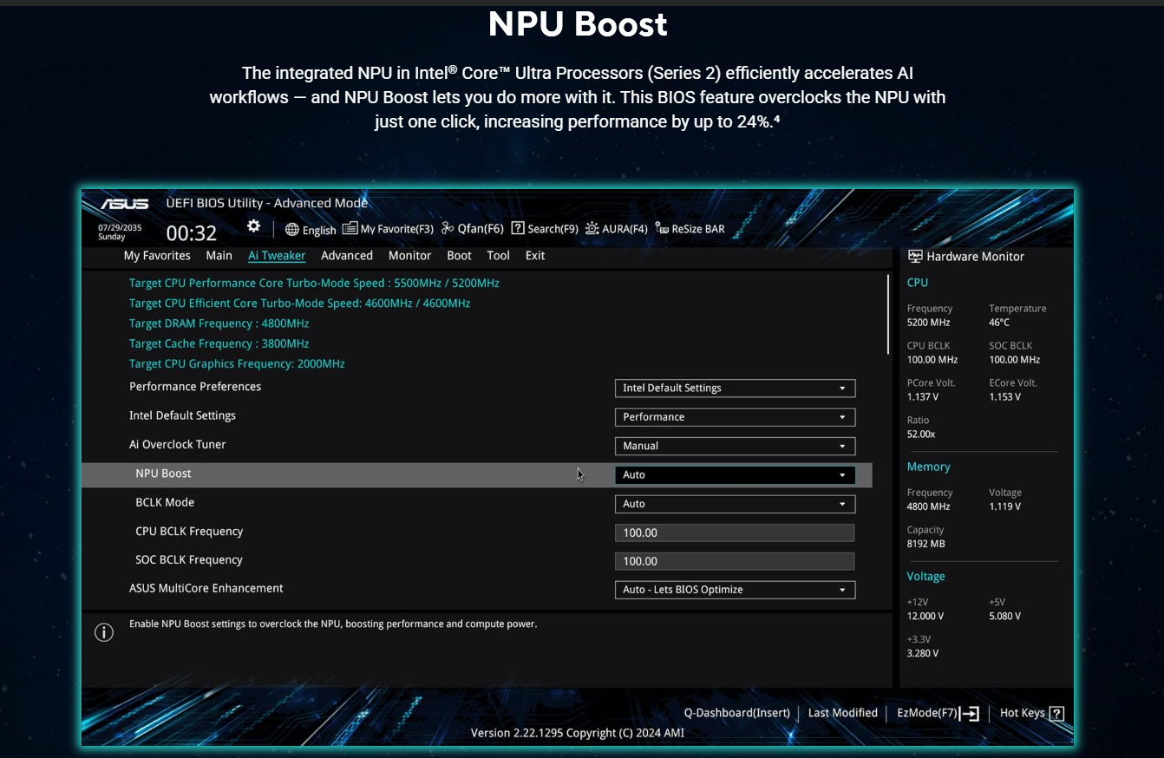Viewport: 1164px width, 758px height.
Task: Click the NPU Boost page heading
Action: tap(578, 24)
